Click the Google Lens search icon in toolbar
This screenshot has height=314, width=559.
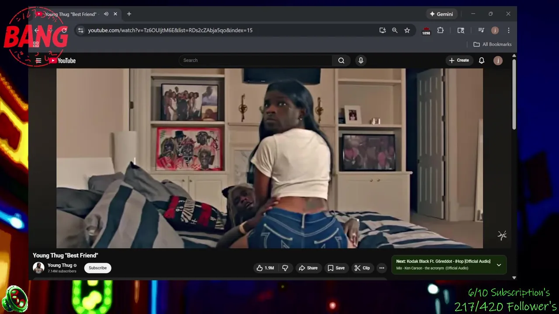click(461, 30)
